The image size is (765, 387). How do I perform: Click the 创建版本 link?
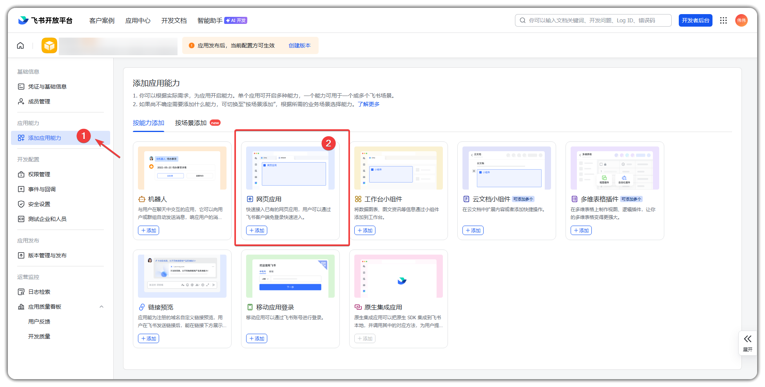[299, 46]
